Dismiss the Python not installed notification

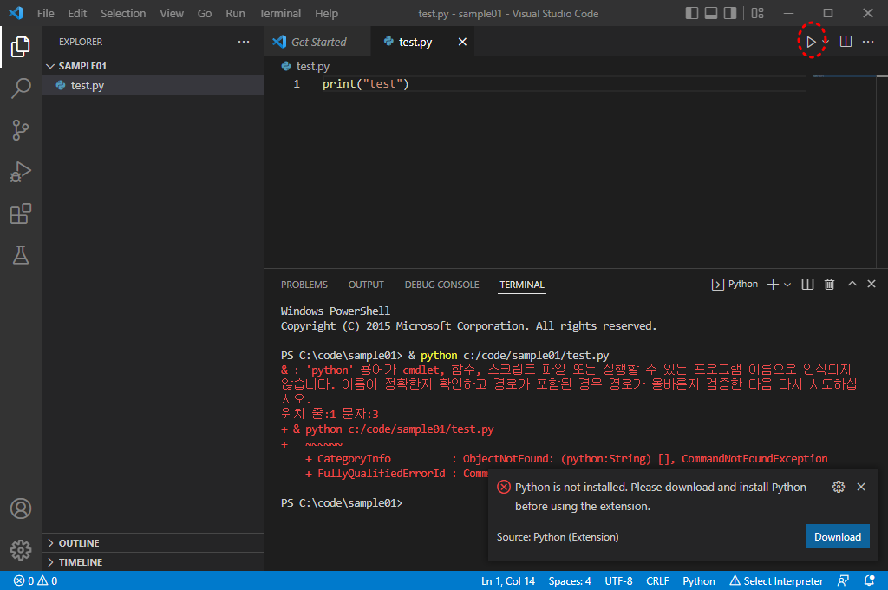[861, 487]
